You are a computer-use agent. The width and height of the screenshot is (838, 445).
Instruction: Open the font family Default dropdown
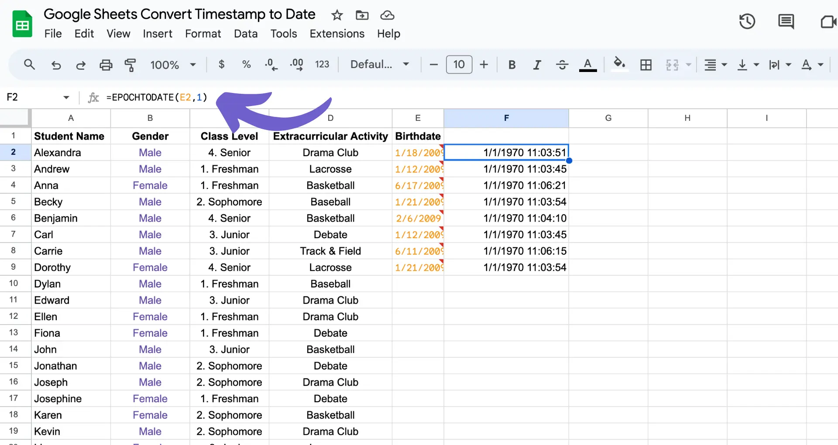pyautogui.click(x=380, y=65)
